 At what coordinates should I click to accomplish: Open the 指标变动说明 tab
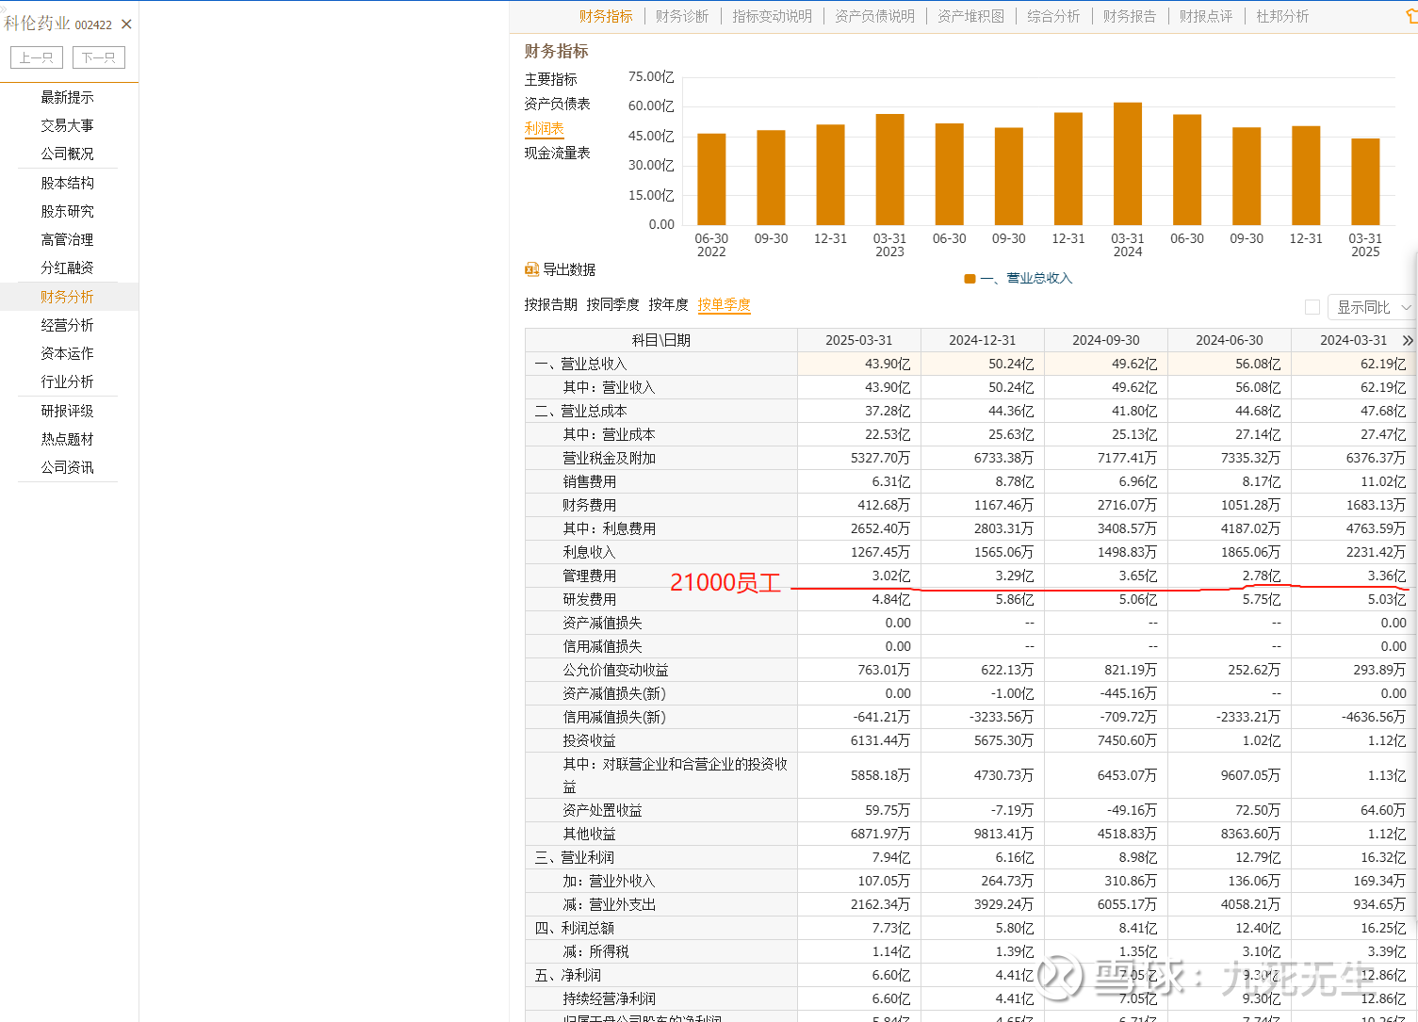(x=772, y=16)
